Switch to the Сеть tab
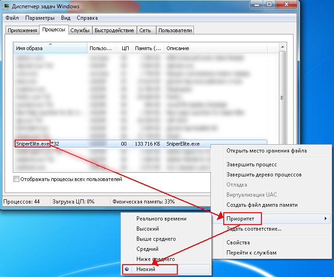Viewport: 334px width, 277px height. (145, 30)
